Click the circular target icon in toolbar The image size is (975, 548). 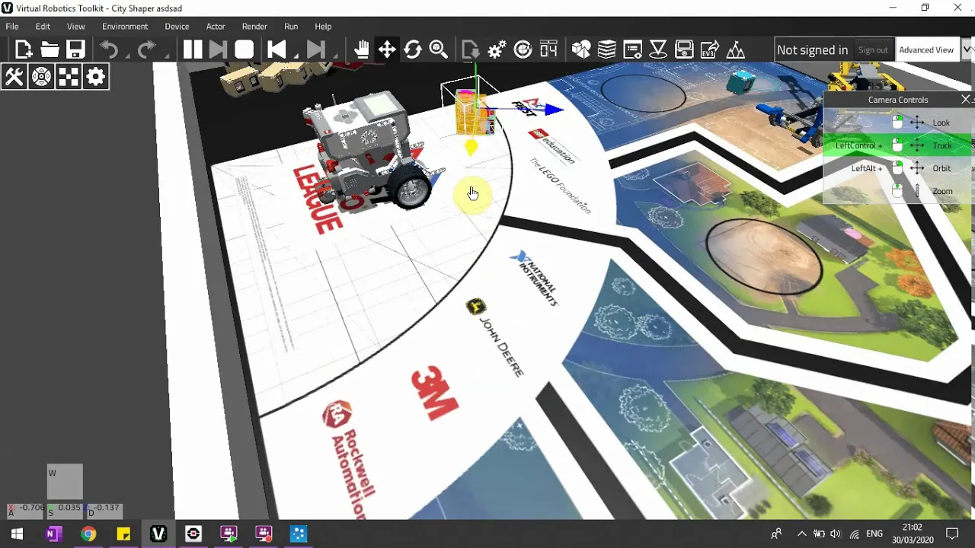pos(523,50)
